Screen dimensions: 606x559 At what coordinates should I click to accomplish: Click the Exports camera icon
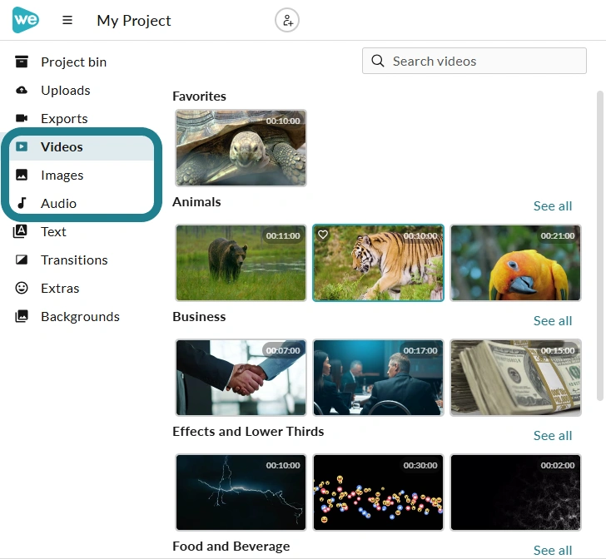22,118
